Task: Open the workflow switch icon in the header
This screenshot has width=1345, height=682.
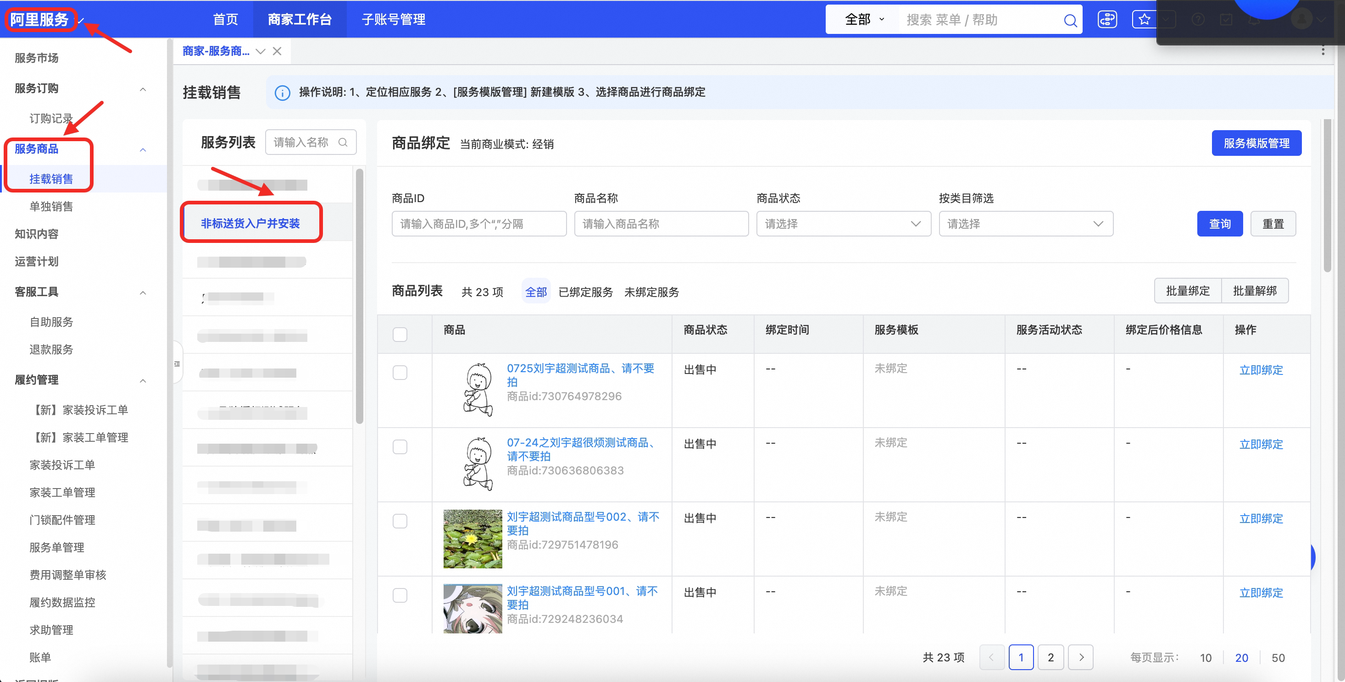Action: tap(1107, 20)
